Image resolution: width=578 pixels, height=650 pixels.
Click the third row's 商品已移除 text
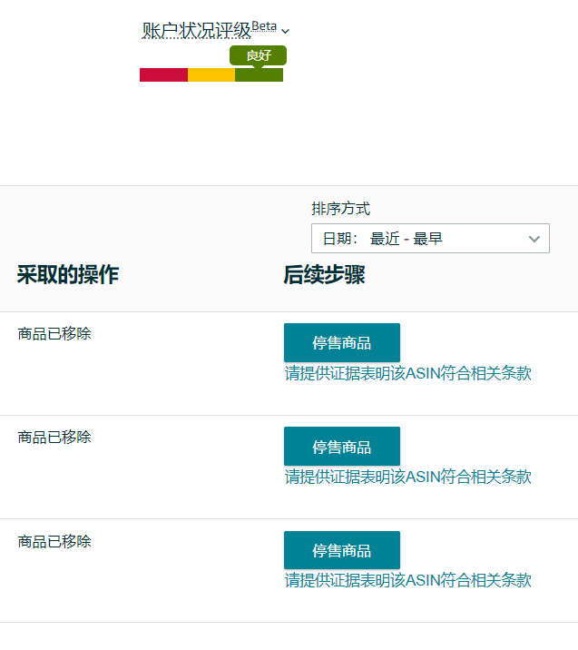pyautogui.click(x=54, y=541)
